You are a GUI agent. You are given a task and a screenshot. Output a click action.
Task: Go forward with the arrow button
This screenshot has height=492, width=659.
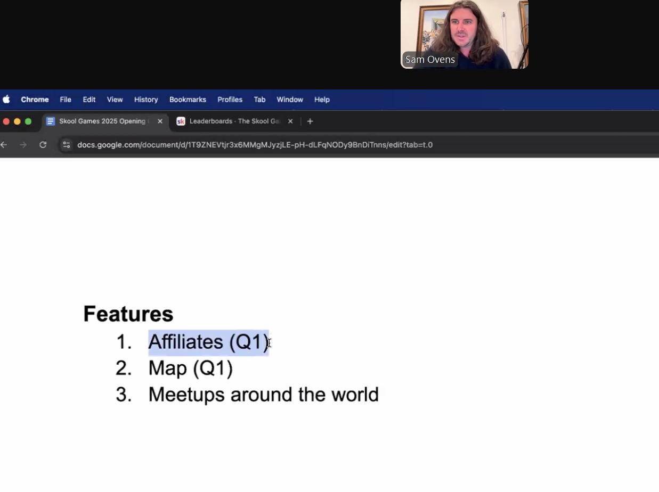(x=23, y=145)
